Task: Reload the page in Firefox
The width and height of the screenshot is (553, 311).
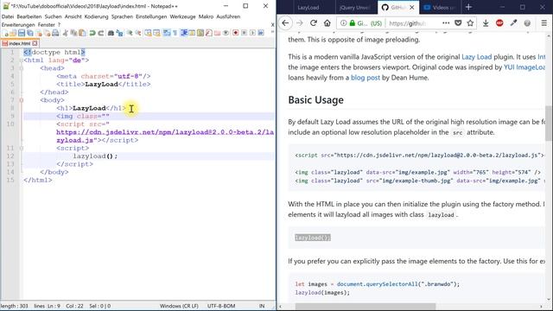Action: pos(313,23)
